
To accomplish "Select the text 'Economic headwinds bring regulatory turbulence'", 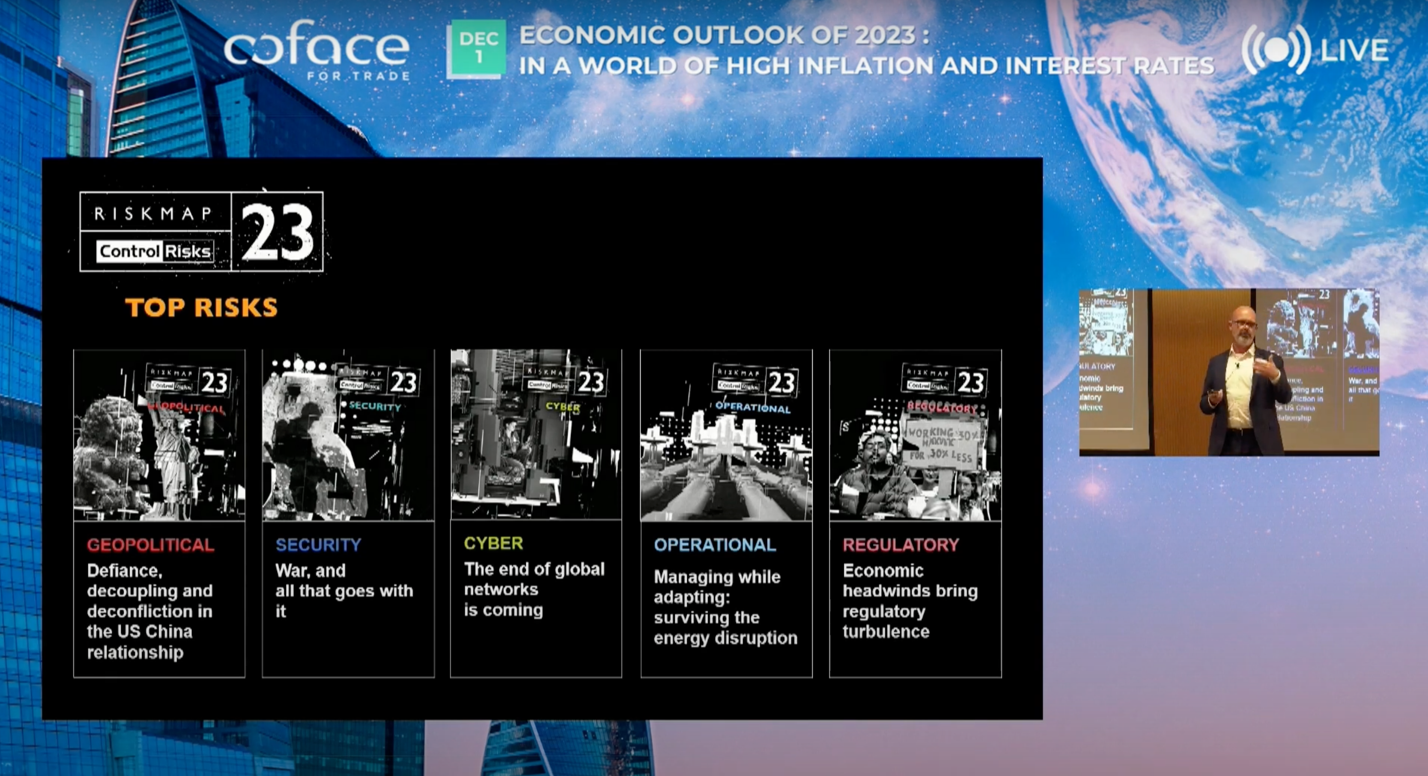I will pyautogui.click(x=910, y=601).
